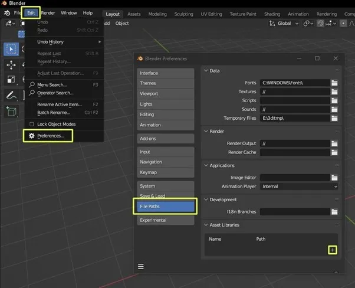Choose Batch Rename from Edit menu
355x288 pixels.
click(x=64, y=113)
